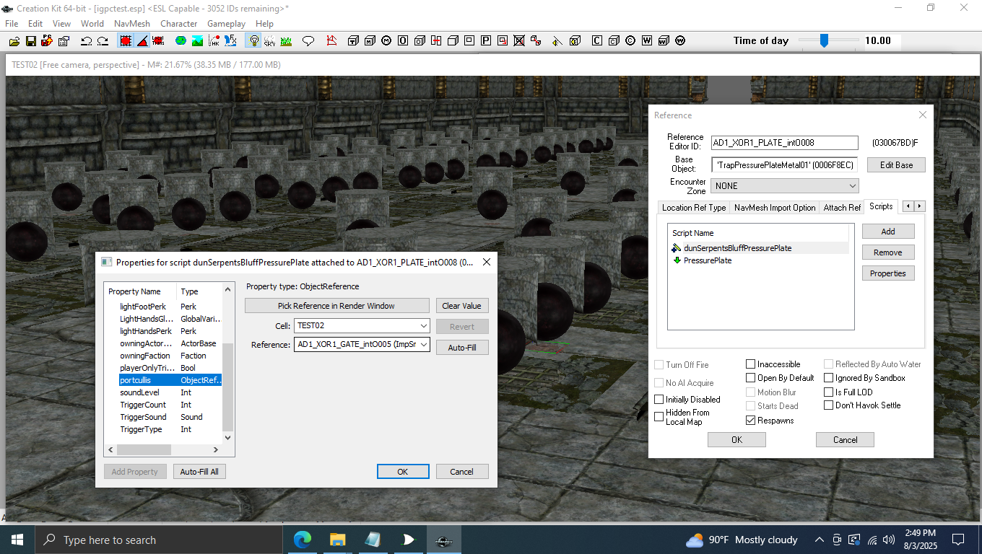This screenshot has width=982, height=554.
Task: Click the tab strip left scroll arrow
Action: tap(908, 206)
